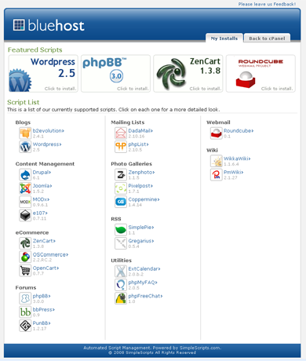
Task: Open the My Installs tab
Action: pos(224,38)
